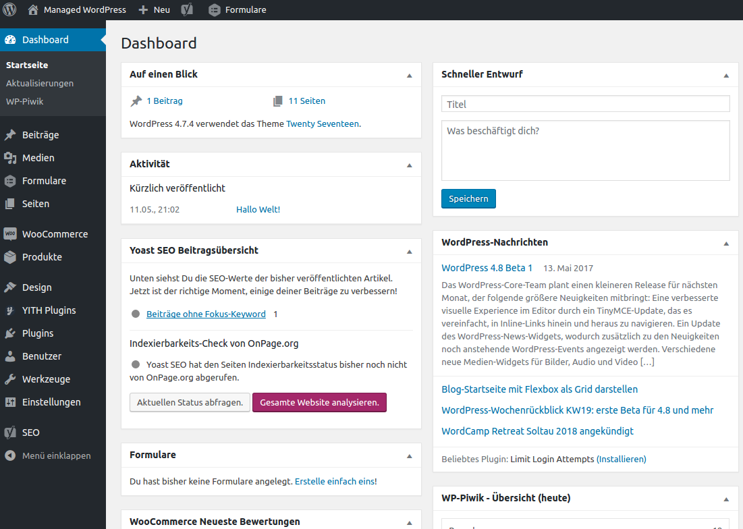743x529 pixels.
Task: Click the pages icon next to 11 Seiten
Action: pos(277,101)
